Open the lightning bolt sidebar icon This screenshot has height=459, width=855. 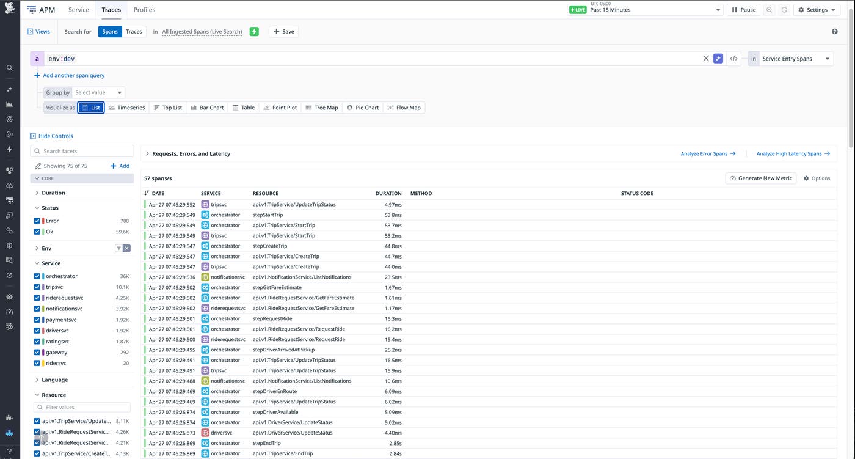tap(9, 149)
